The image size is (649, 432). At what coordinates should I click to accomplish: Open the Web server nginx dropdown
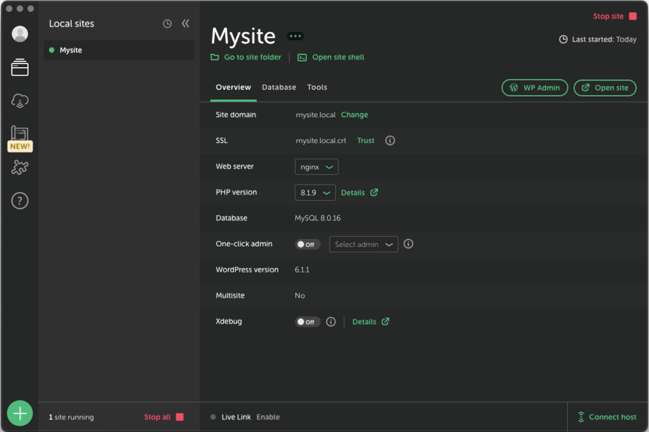(317, 167)
